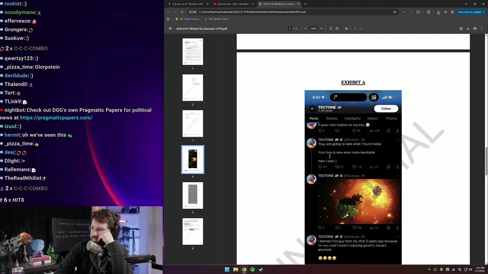Screen dimensions: 488x274
Task: Open Steam from taskbar
Action: tap(261, 269)
